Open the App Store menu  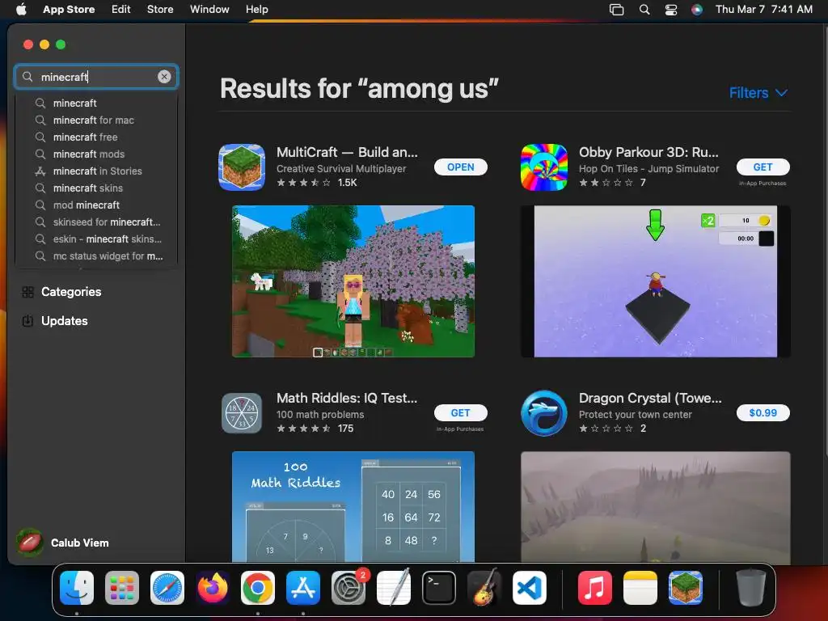tap(69, 9)
